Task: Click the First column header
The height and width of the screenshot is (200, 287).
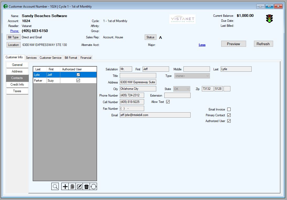Action: coord(53,69)
